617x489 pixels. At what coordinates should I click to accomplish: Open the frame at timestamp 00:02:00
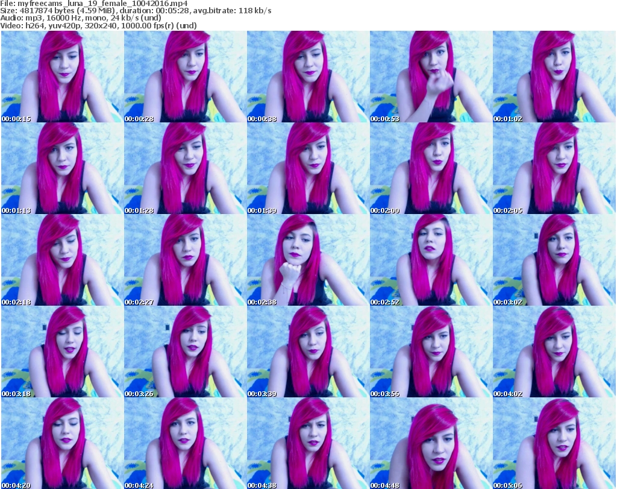(x=431, y=168)
